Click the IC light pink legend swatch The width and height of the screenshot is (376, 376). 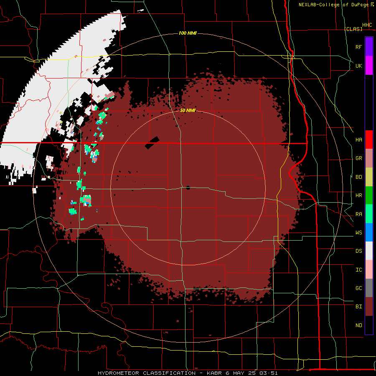tap(369, 269)
